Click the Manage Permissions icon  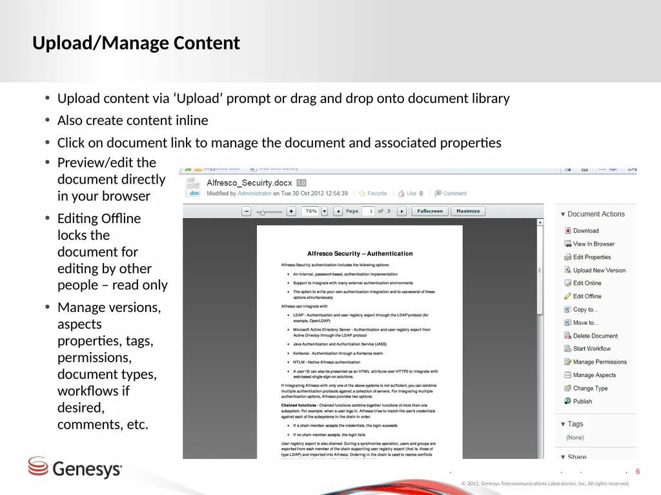point(567,362)
